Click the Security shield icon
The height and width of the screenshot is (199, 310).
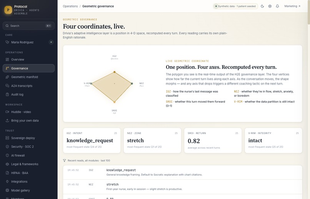7,147
